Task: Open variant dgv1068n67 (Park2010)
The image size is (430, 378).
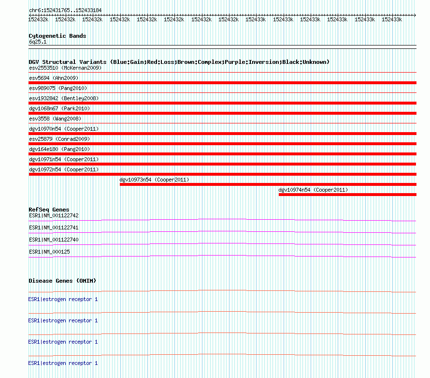Action: point(59,108)
